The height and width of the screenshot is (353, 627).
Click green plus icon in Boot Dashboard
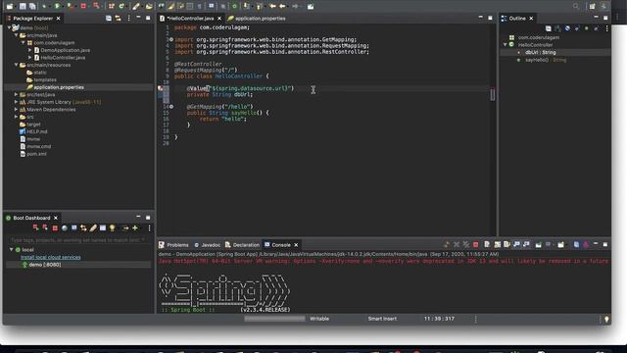[135, 228]
